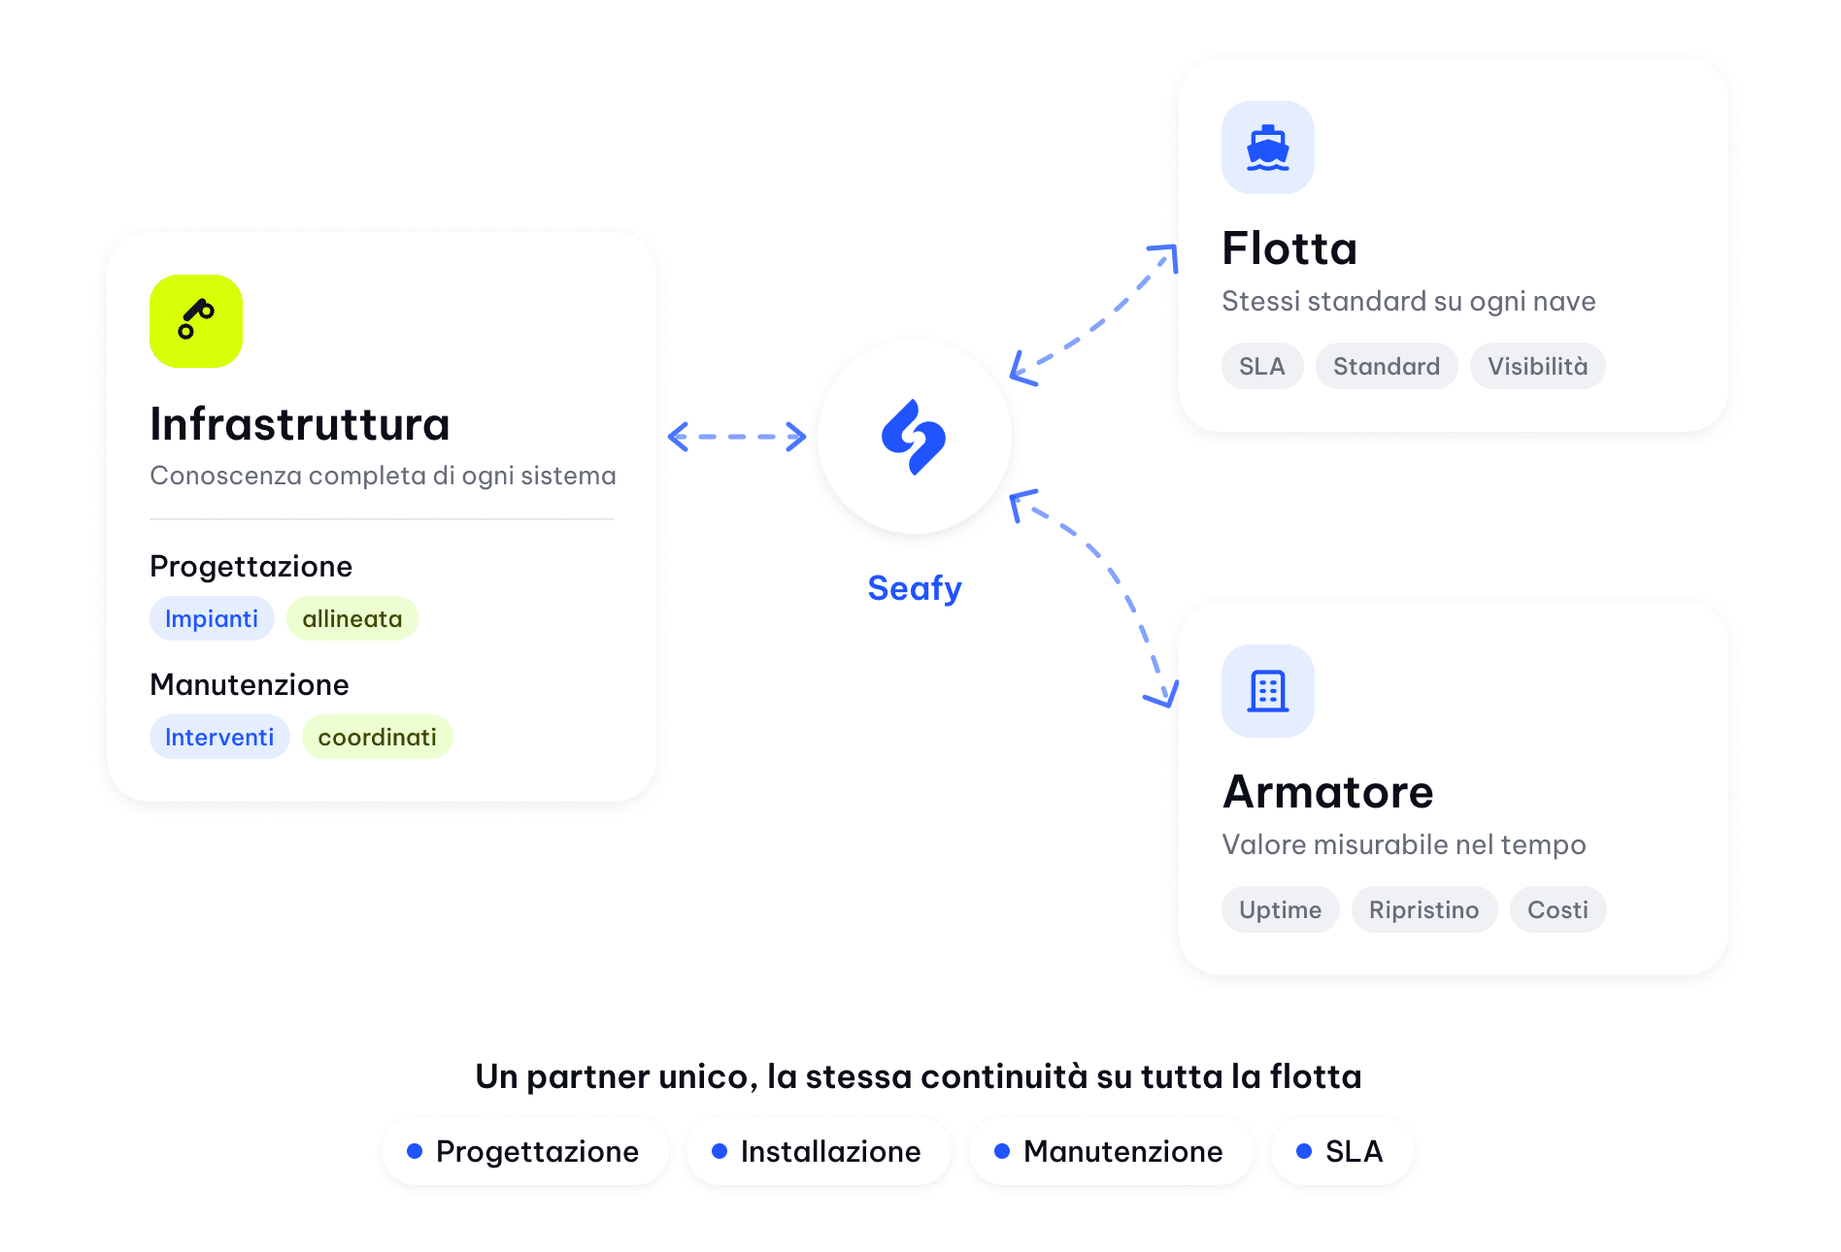The height and width of the screenshot is (1252, 1841).
Task: Select the Impianti tag
Action: [x=212, y=618]
